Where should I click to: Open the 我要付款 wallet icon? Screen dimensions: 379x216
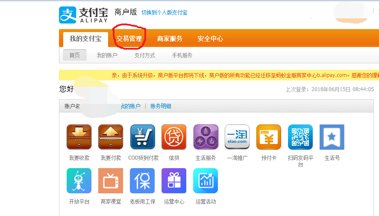point(111,137)
